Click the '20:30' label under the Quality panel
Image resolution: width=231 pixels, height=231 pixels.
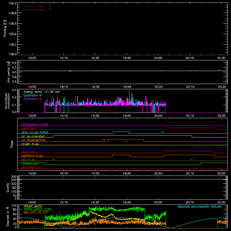coord(221,202)
